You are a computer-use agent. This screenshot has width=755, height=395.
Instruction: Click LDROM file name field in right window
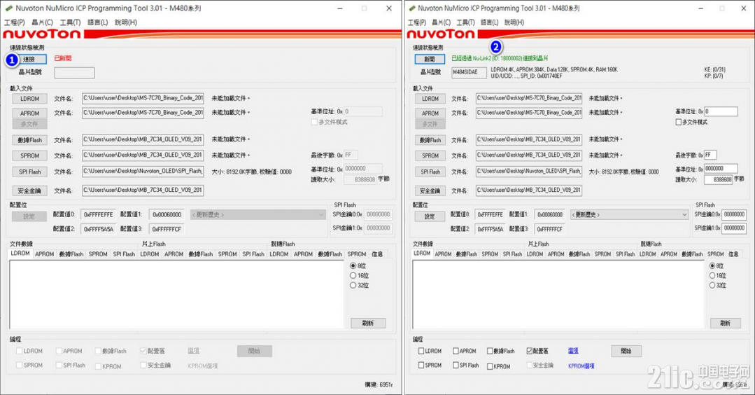pyautogui.click(x=529, y=98)
